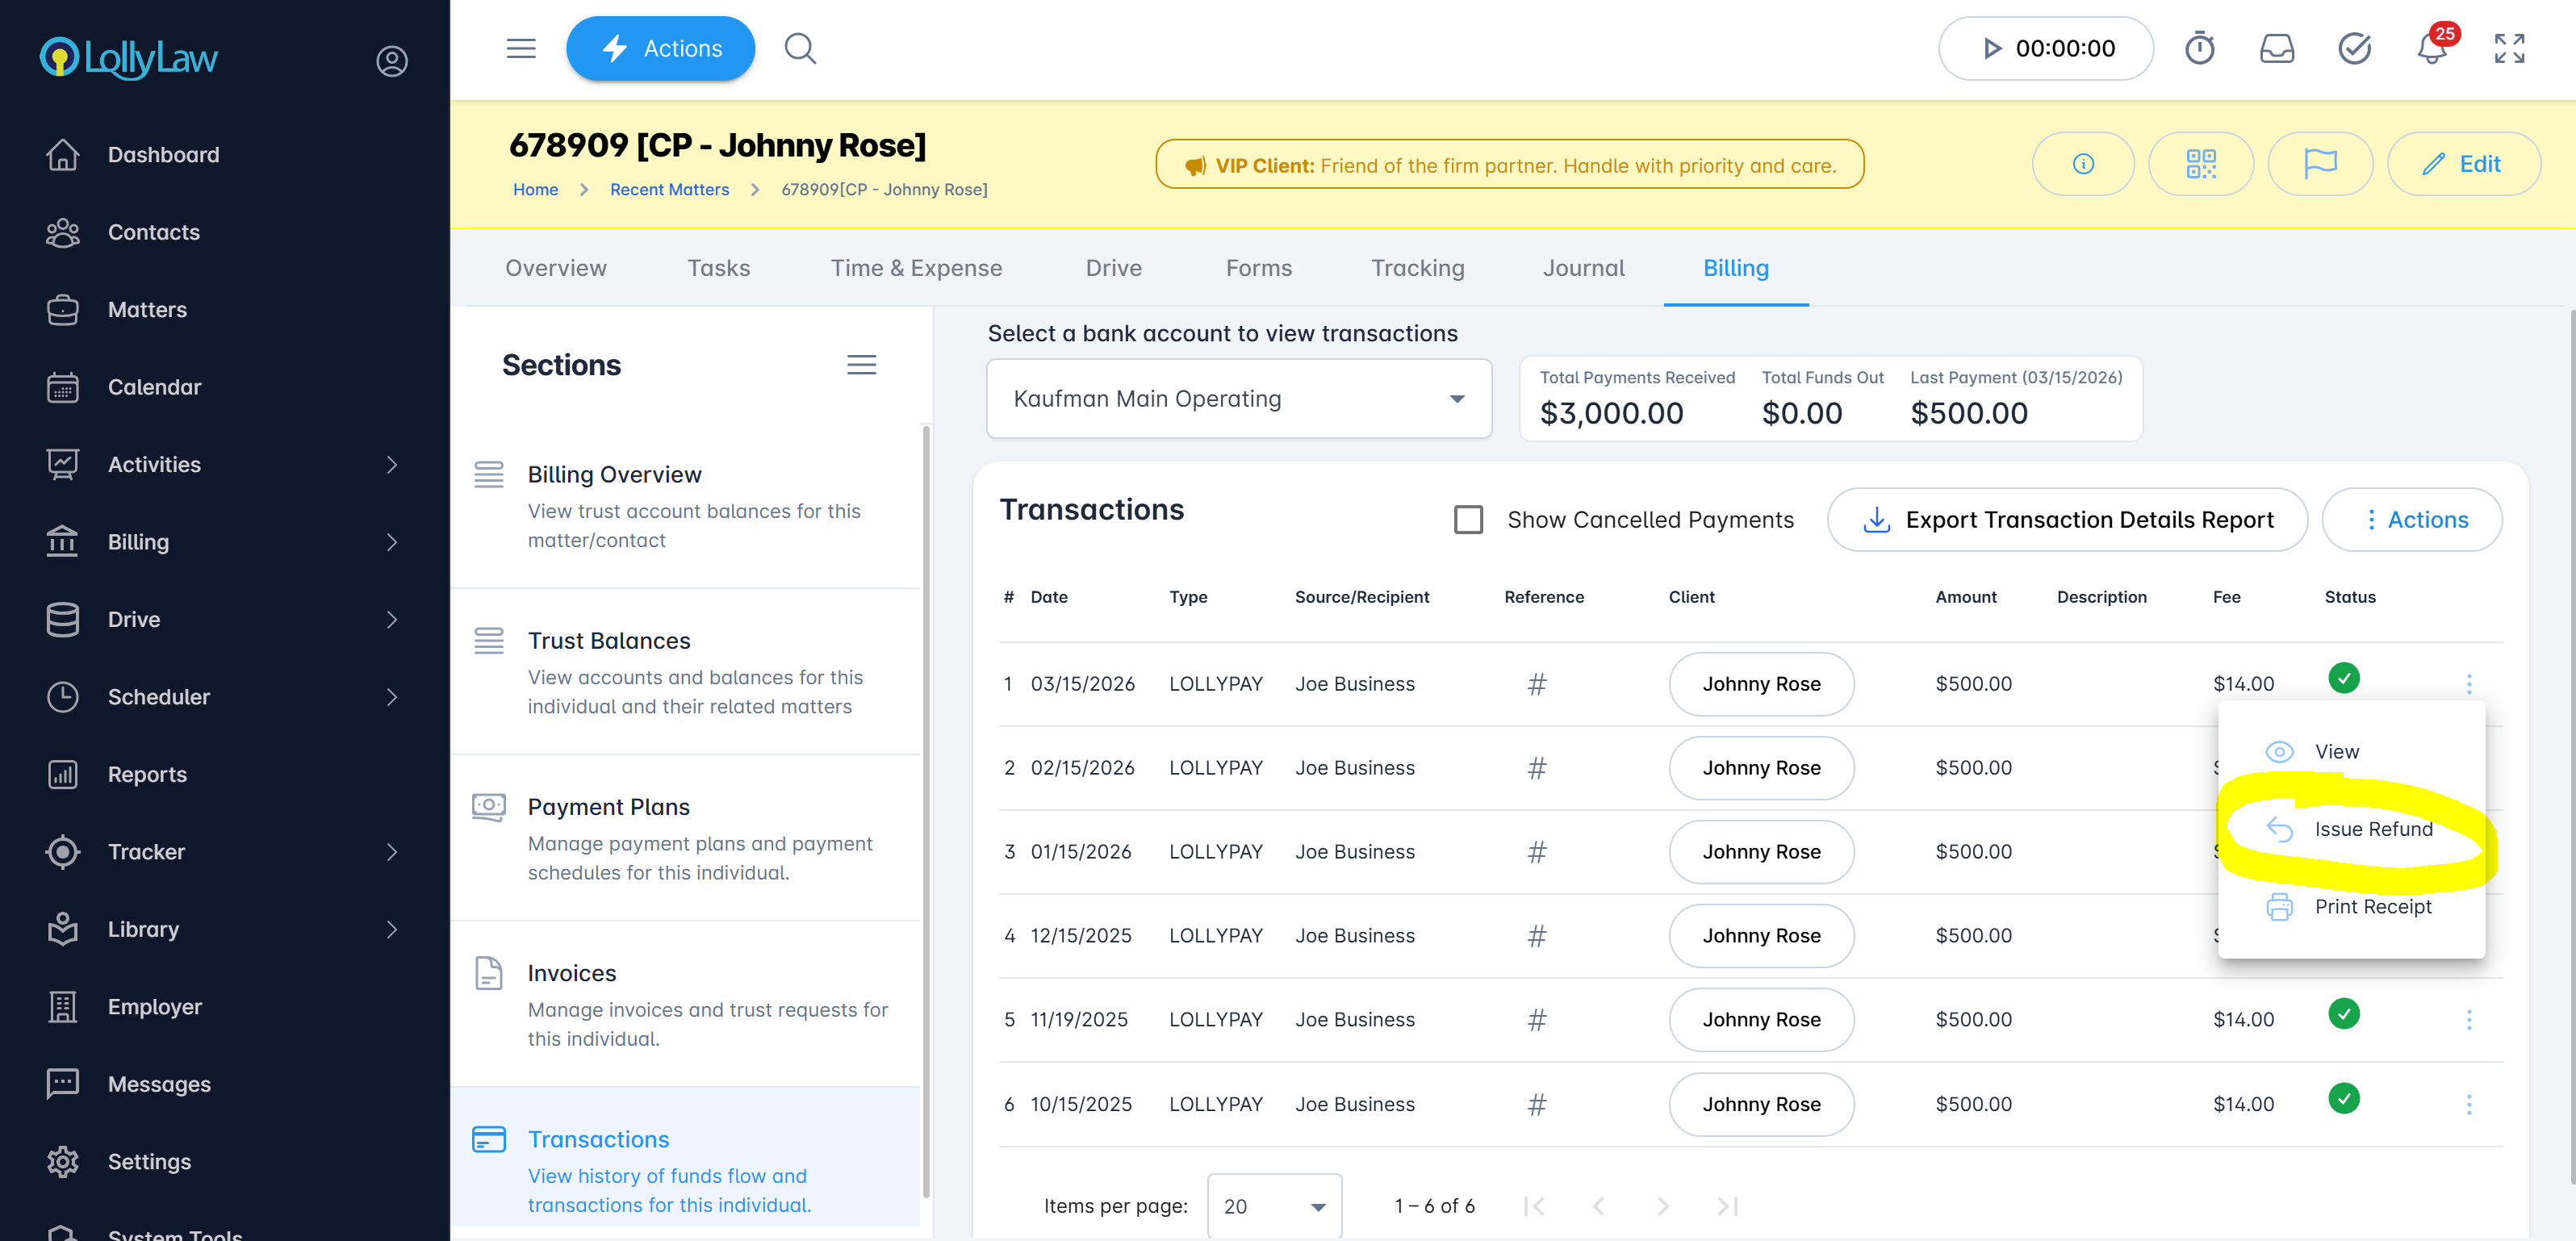The image size is (2576, 1241).
Task: Enable Show Cancelled Payments checkbox
Action: click(x=1468, y=520)
